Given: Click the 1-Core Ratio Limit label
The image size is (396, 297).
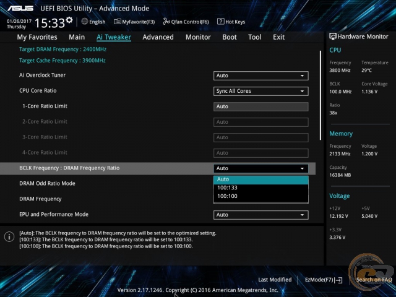Looking at the screenshot, I should [x=45, y=106].
